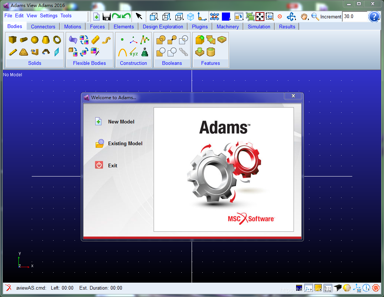Click the rotate view icon

click(x=291, y=17)
